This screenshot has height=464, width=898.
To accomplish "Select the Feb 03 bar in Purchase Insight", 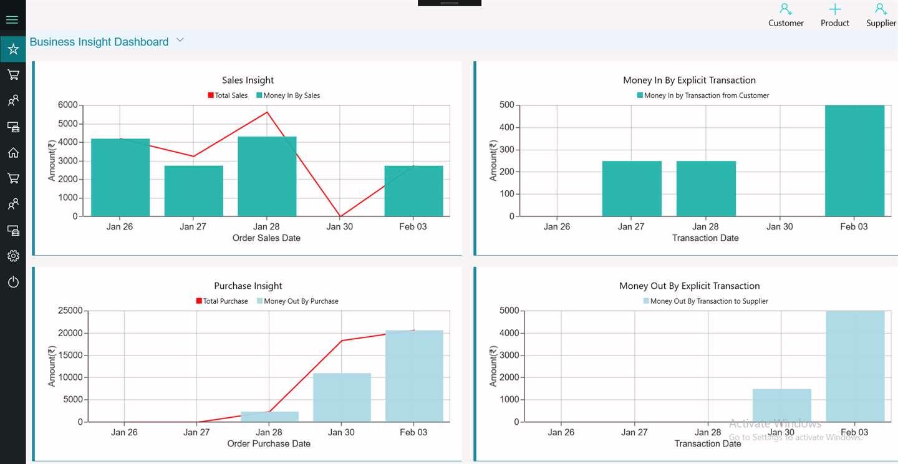I will (414, 376).
